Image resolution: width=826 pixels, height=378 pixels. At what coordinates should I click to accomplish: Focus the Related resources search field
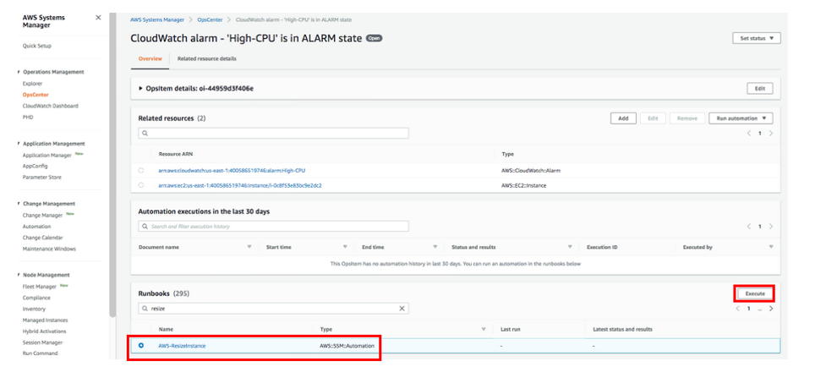click(x=273, y=134)
